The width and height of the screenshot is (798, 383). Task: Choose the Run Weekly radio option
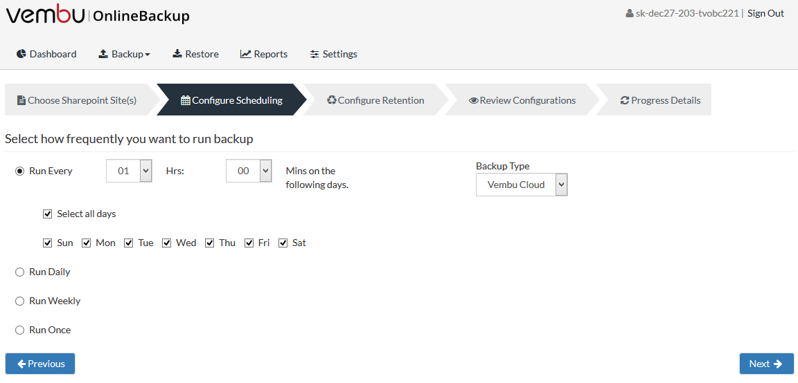coord(20,301)
